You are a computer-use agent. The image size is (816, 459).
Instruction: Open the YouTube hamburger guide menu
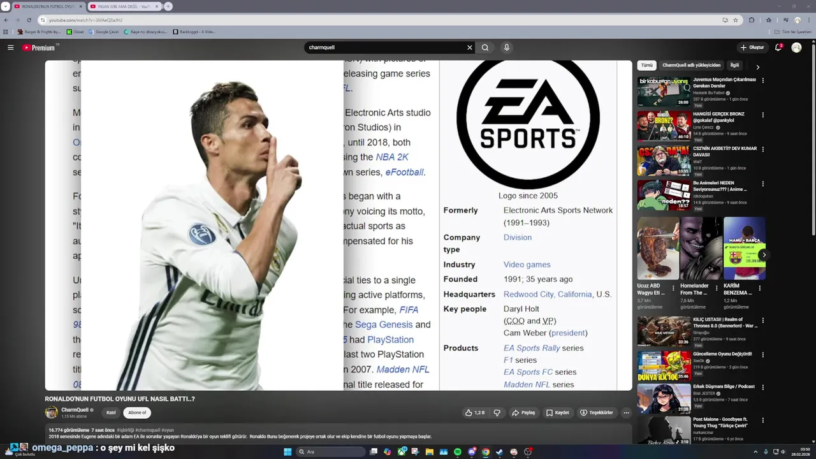[x=10, y=48]
